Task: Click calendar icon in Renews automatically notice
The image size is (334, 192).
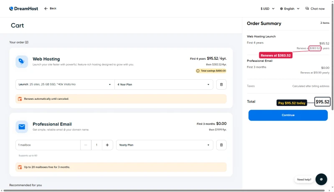Action: tap(20, 99)
